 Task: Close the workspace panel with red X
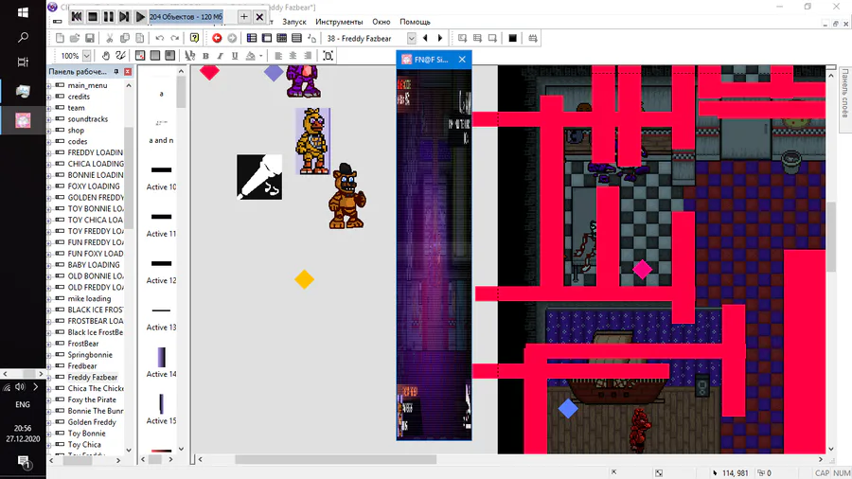pos(128,72)
